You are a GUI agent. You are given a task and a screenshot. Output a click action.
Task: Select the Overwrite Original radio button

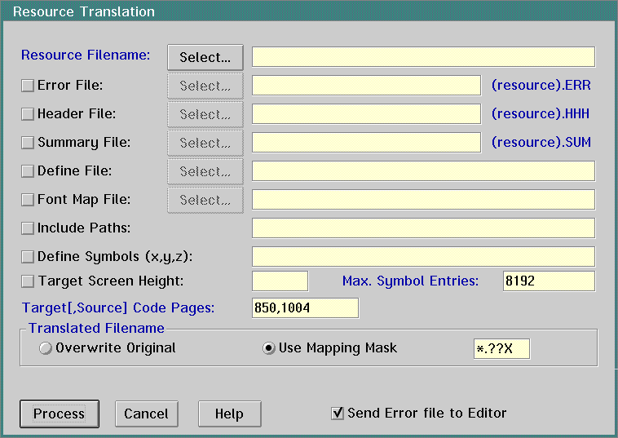click(x=46, y=348)
